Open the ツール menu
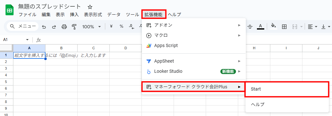 coord(132,15)
